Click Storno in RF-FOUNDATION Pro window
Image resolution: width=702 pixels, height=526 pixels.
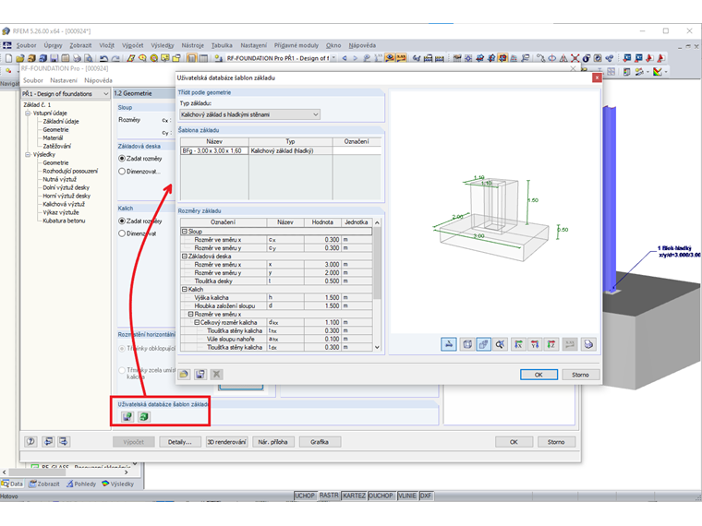pos(556,441)
